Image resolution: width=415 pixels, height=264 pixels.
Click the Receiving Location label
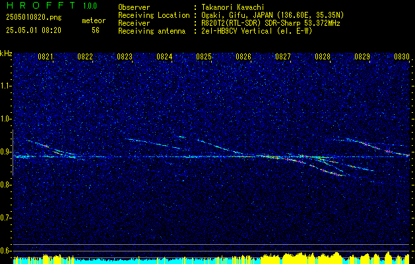click(154, 15)
